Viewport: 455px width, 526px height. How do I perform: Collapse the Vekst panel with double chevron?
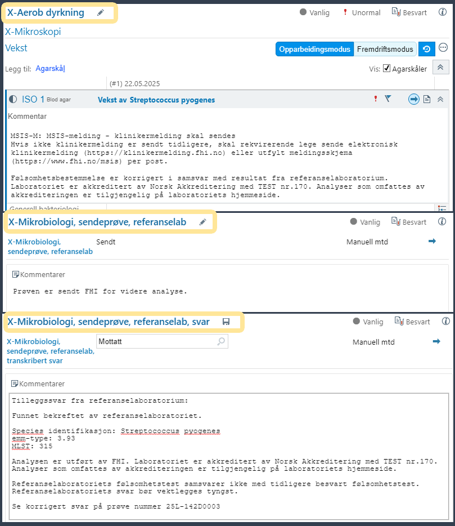tap(440, 67)
